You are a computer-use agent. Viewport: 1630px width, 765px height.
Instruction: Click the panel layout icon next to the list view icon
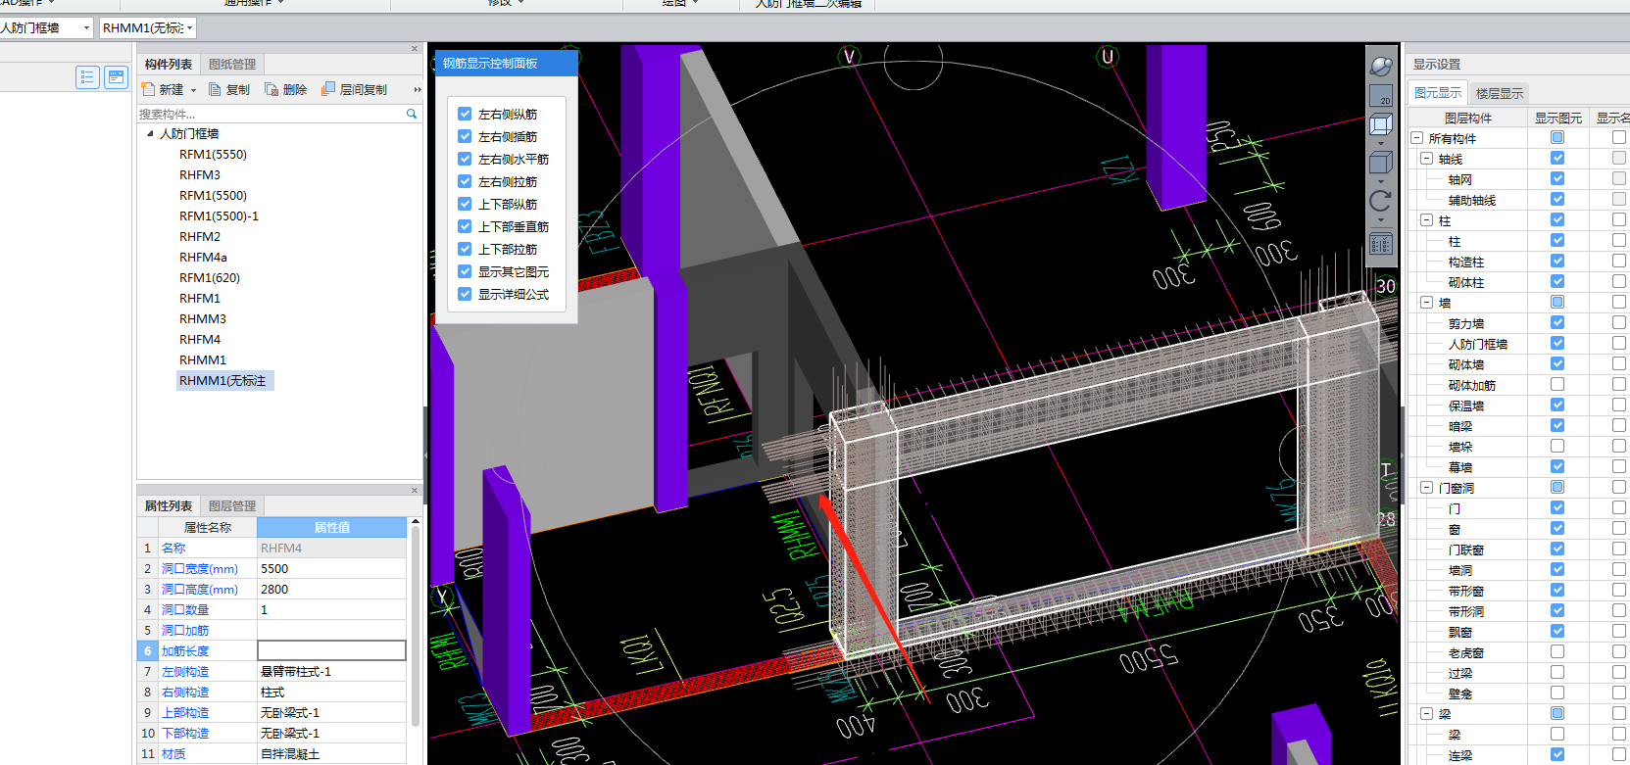point(117,77)
